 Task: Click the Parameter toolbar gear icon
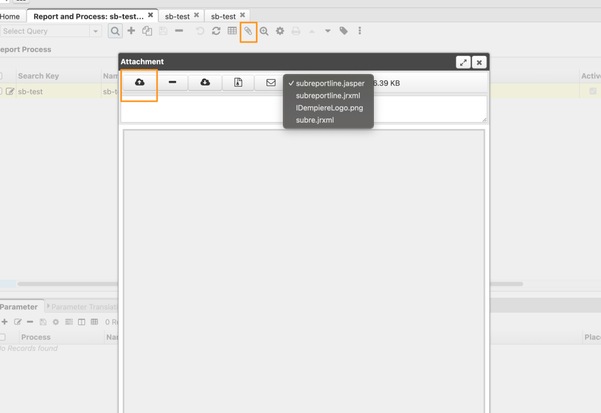tap(56, 322)
